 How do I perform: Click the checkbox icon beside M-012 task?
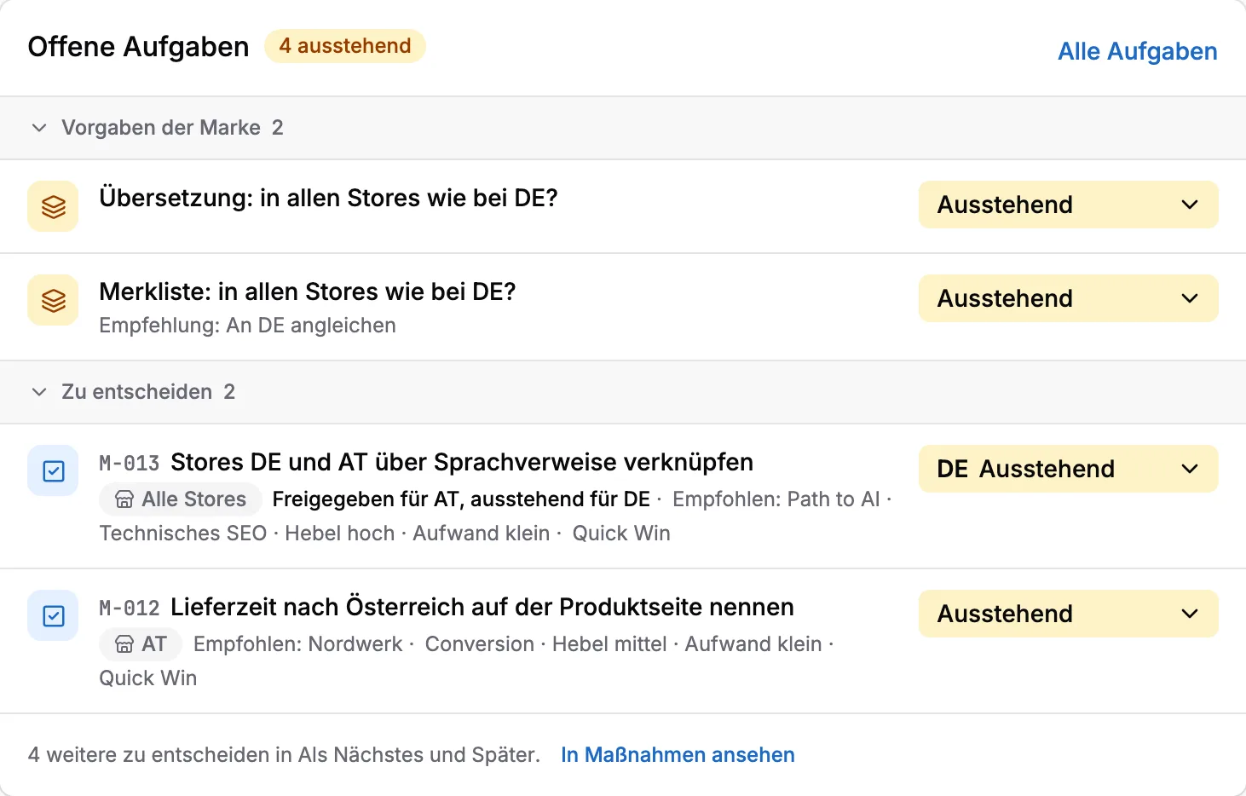53,615
